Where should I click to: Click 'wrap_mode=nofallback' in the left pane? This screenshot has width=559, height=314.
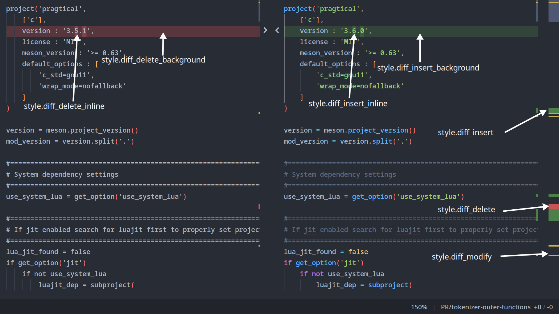click(x=82, y=86)
